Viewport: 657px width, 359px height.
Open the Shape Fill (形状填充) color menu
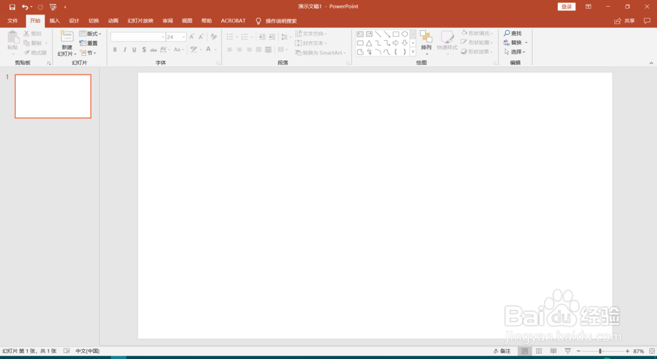point(477,33)
